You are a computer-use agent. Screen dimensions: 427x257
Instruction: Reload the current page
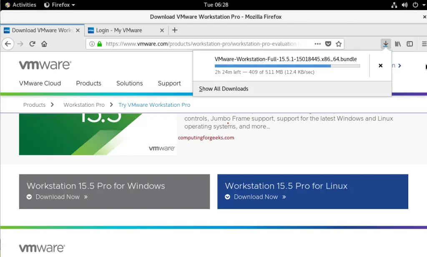[x=32, y=44]
